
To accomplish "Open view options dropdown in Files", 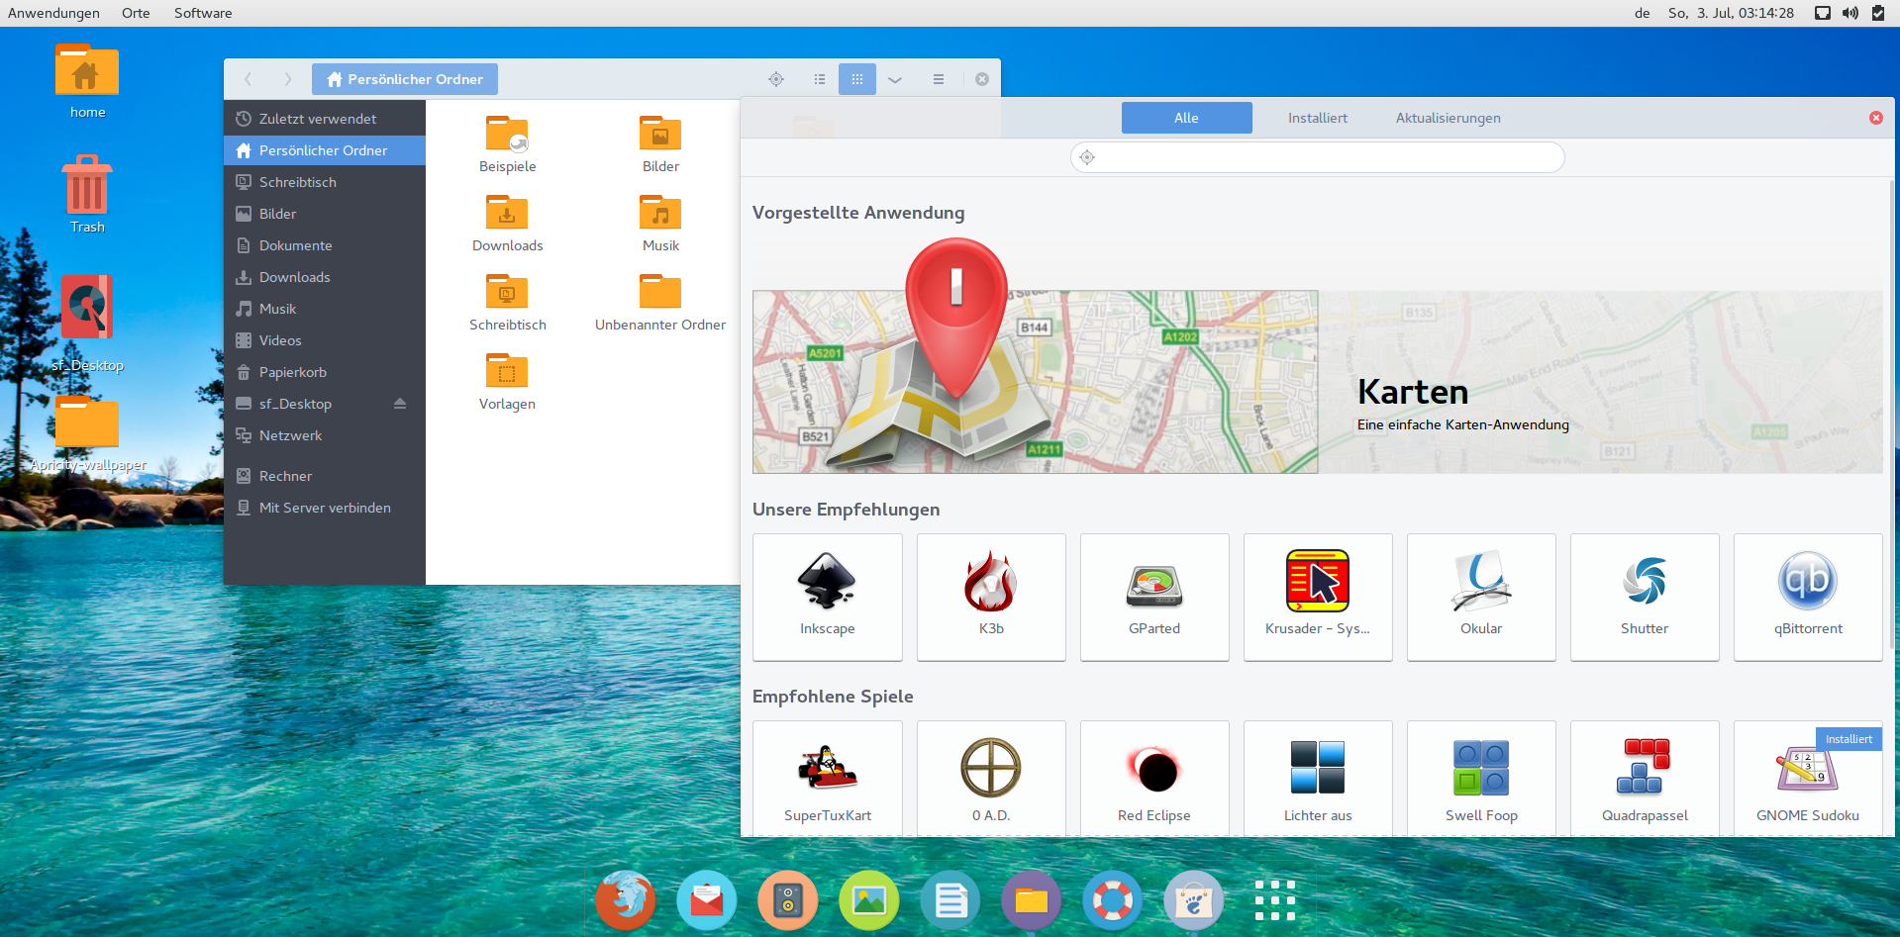I will [x=895, y=79].
